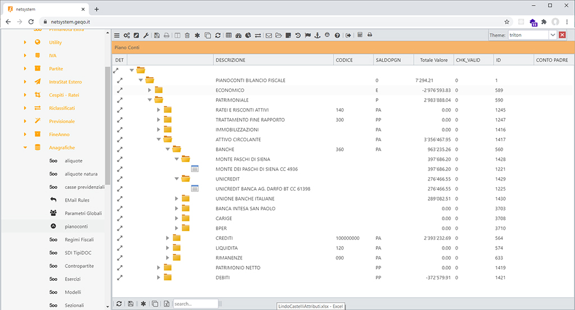This screenshot has height=310, width=575.
Task: Collapse the UNICREDIT folder node
Action: (x=177, y=179)
